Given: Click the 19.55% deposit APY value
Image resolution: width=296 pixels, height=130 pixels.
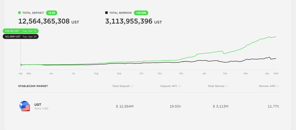Looking at the screenshot, I should coord(175,106).
